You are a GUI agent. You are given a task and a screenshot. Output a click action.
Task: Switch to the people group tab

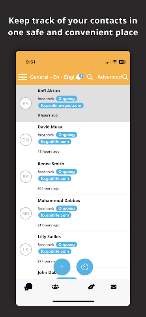(x=55, y=286)
